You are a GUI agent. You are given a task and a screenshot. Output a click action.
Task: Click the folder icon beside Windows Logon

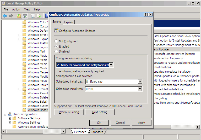24,47
